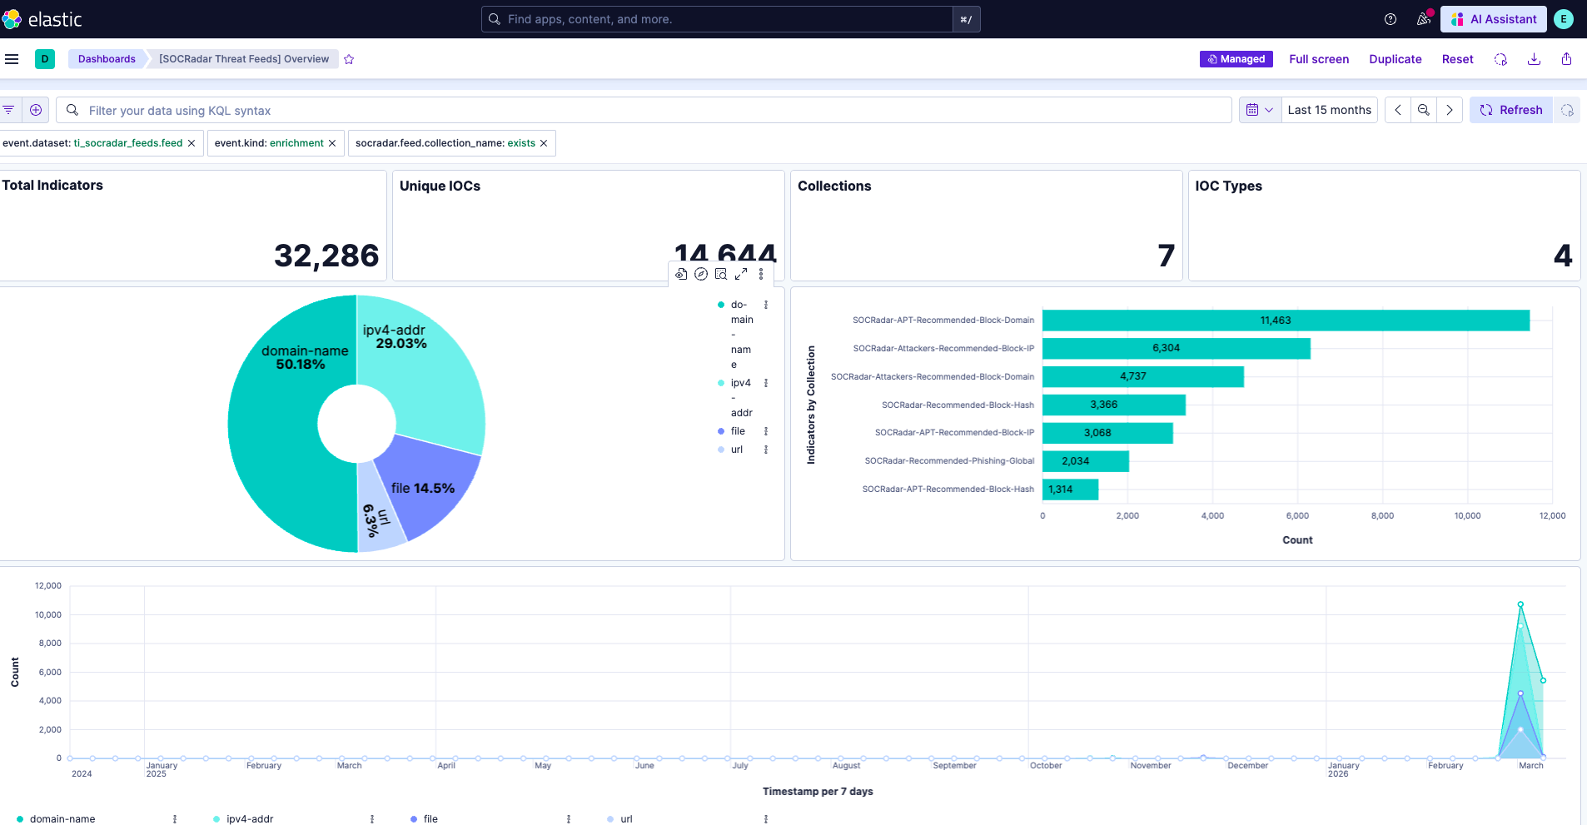1587x825 pixels.
Task: Open more actions for pie panel
Action: coord(761,274)
